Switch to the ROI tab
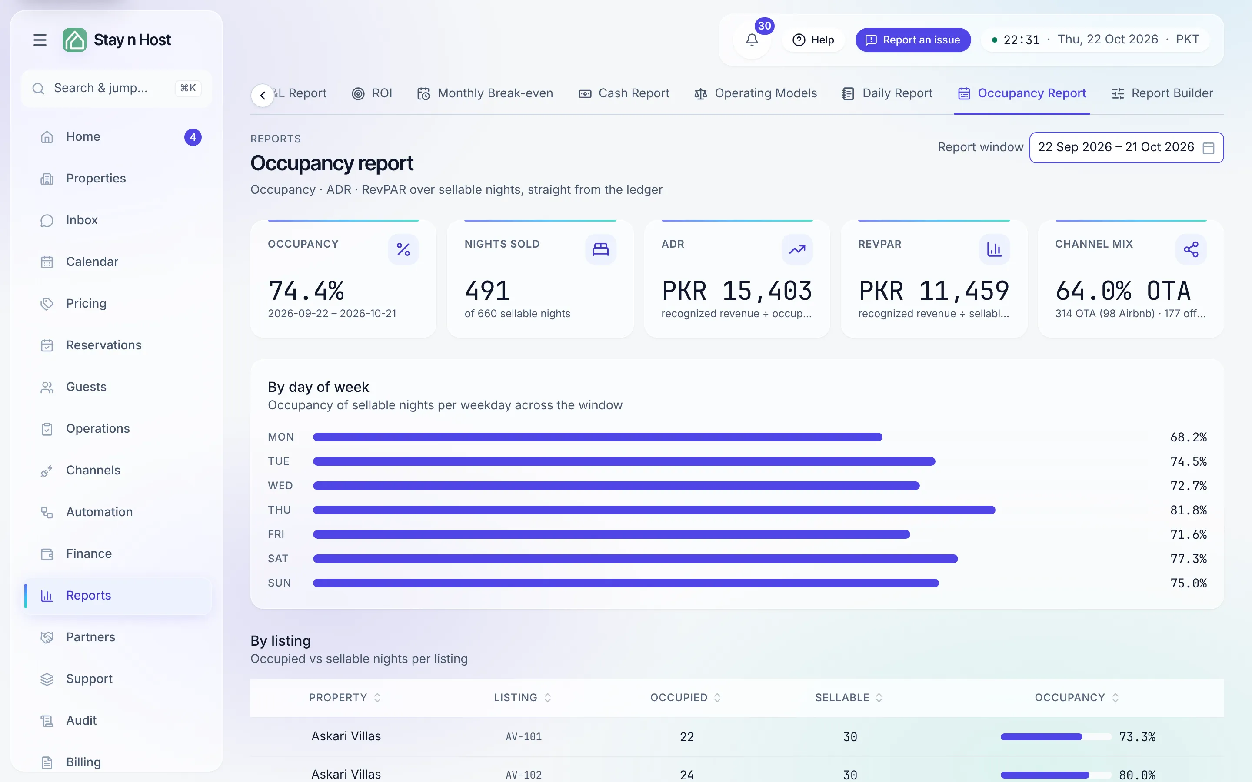 coord(372,93)
